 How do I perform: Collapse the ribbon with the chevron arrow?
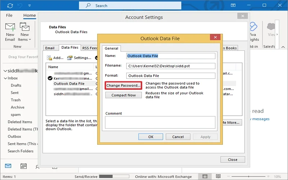283,47
